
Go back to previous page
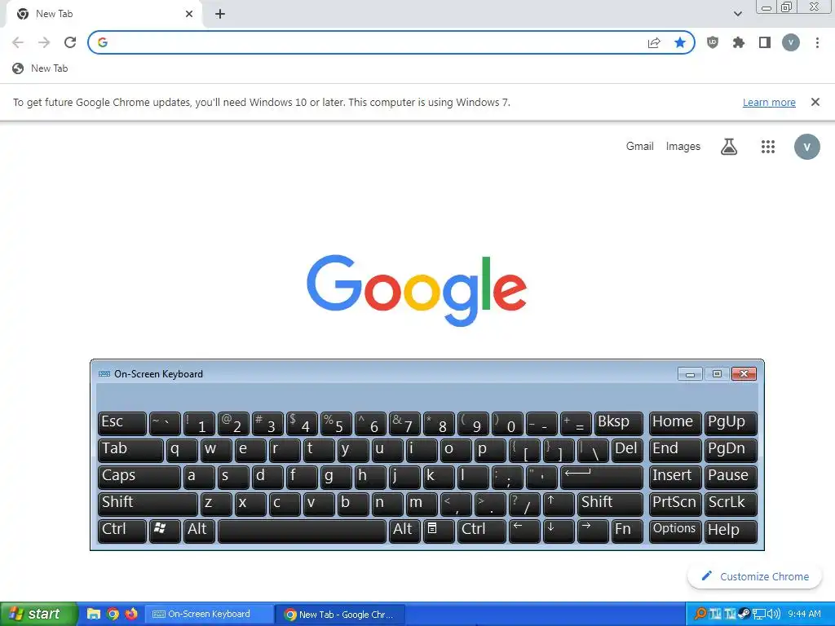coord(18,42)
